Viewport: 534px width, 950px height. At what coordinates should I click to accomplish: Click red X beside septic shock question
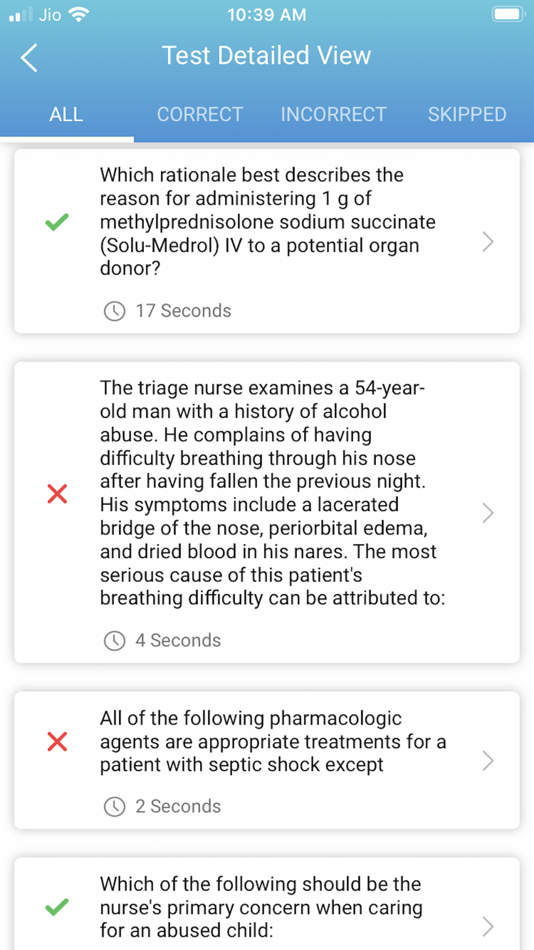tap(57, 742)
